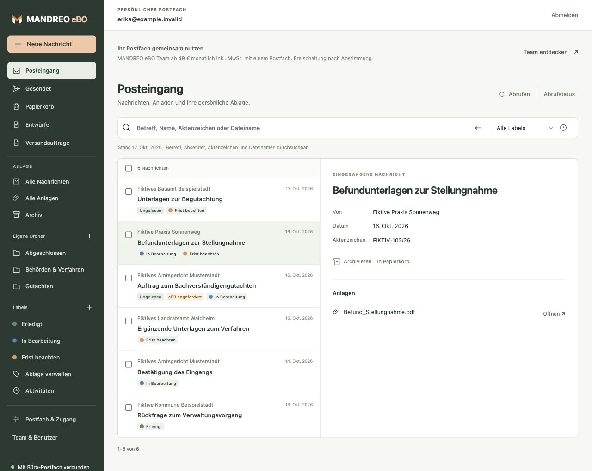Click the Abrufstatus button
This screenshot has width=592, height=471.
[559, 94]
